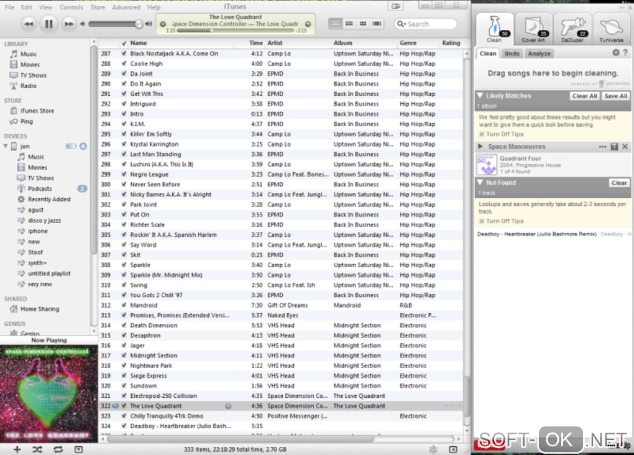This screenshot has width=634, height=455.
Task: Click Now Playing album artwork
Action: click(49, 394)
